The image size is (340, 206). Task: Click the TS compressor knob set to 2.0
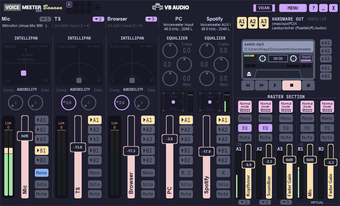point(68,103)
